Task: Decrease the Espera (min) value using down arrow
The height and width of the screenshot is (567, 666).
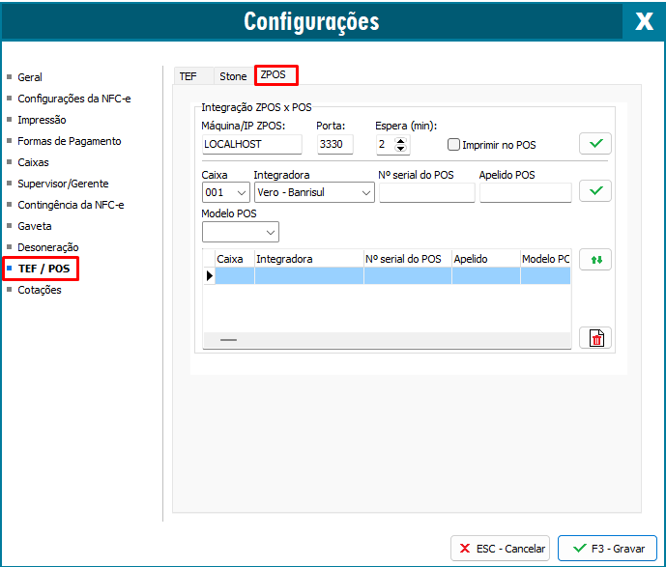Action: point(402,150)
